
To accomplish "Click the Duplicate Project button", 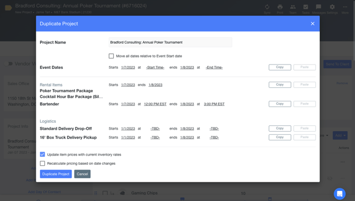I will pos(56,174).
